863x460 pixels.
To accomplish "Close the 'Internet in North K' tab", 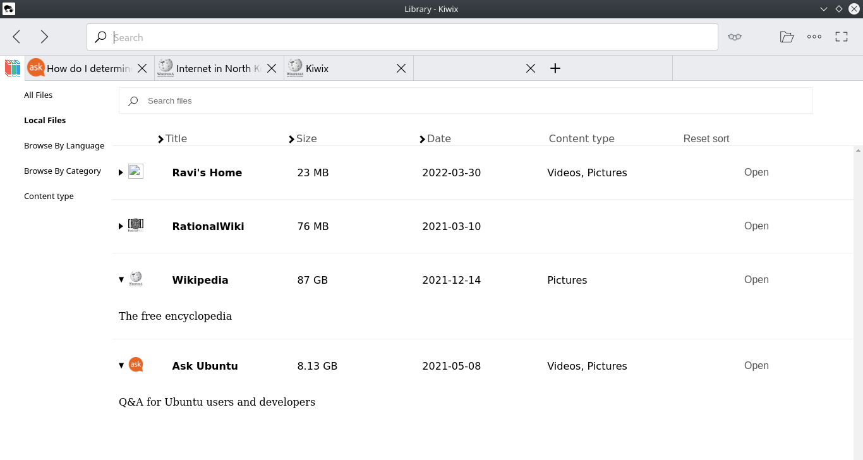I will point(272,68).
